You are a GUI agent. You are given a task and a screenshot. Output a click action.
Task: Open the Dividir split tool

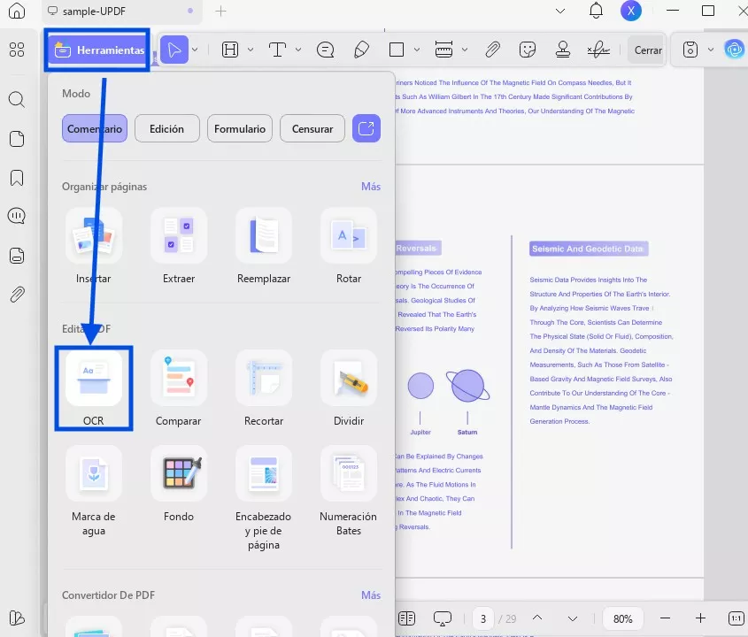pos(349,388)
